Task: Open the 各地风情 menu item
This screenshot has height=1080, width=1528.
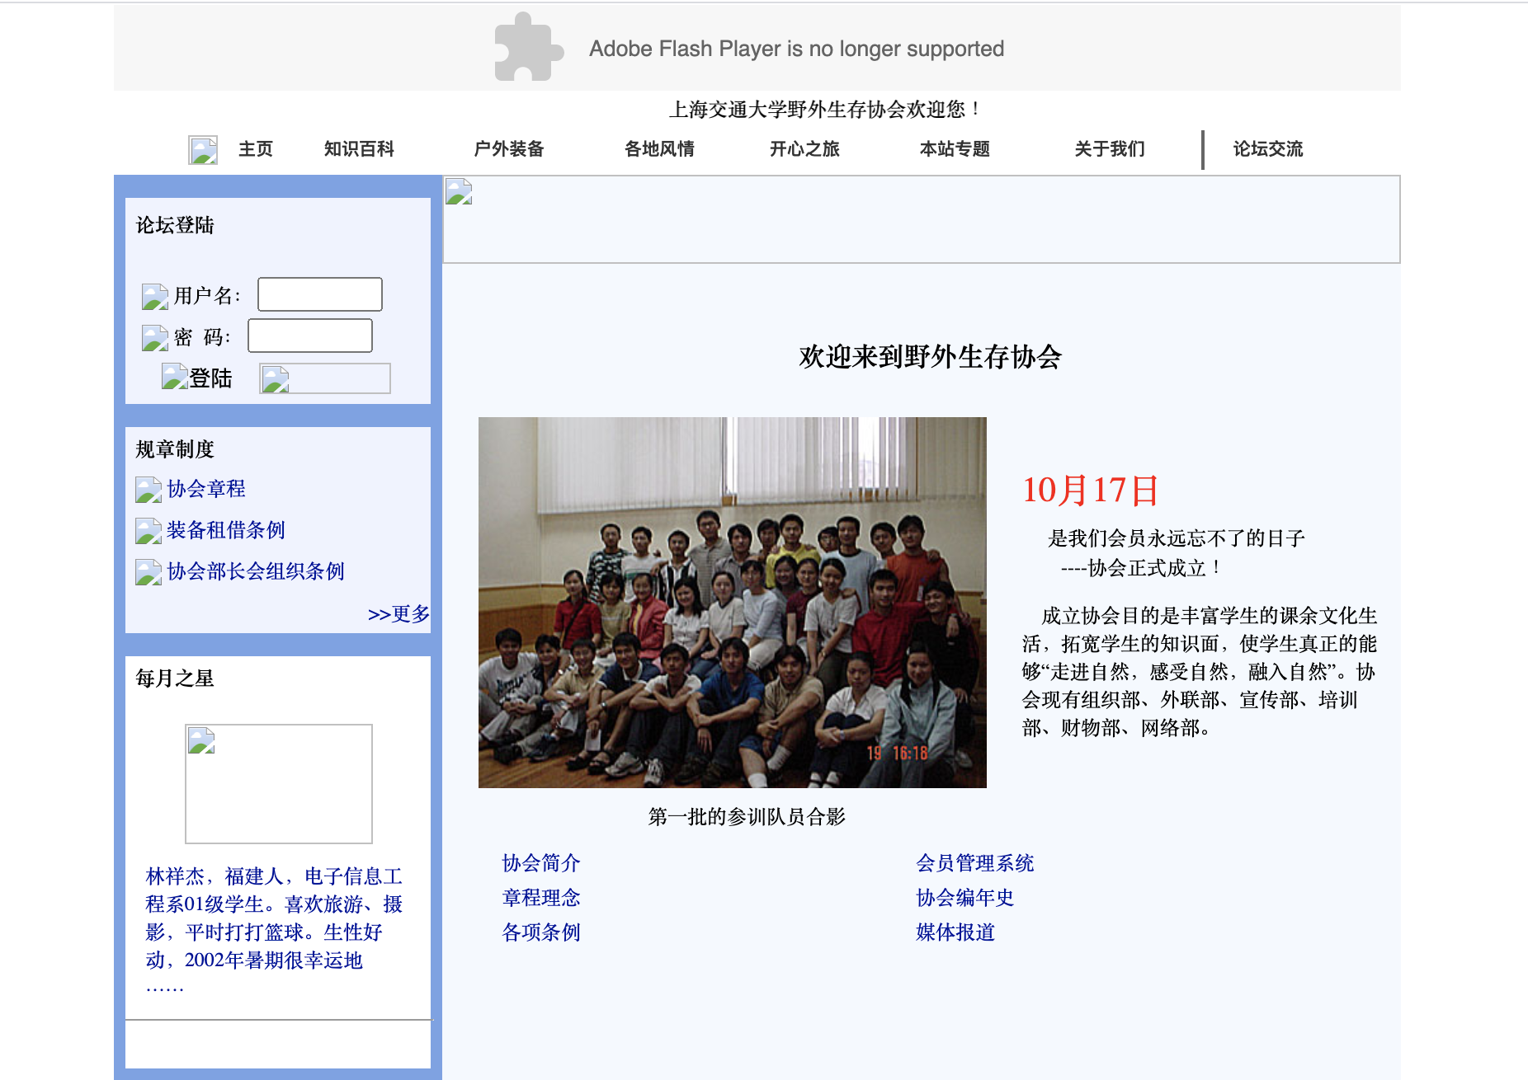Action: [x=659, y=149]
